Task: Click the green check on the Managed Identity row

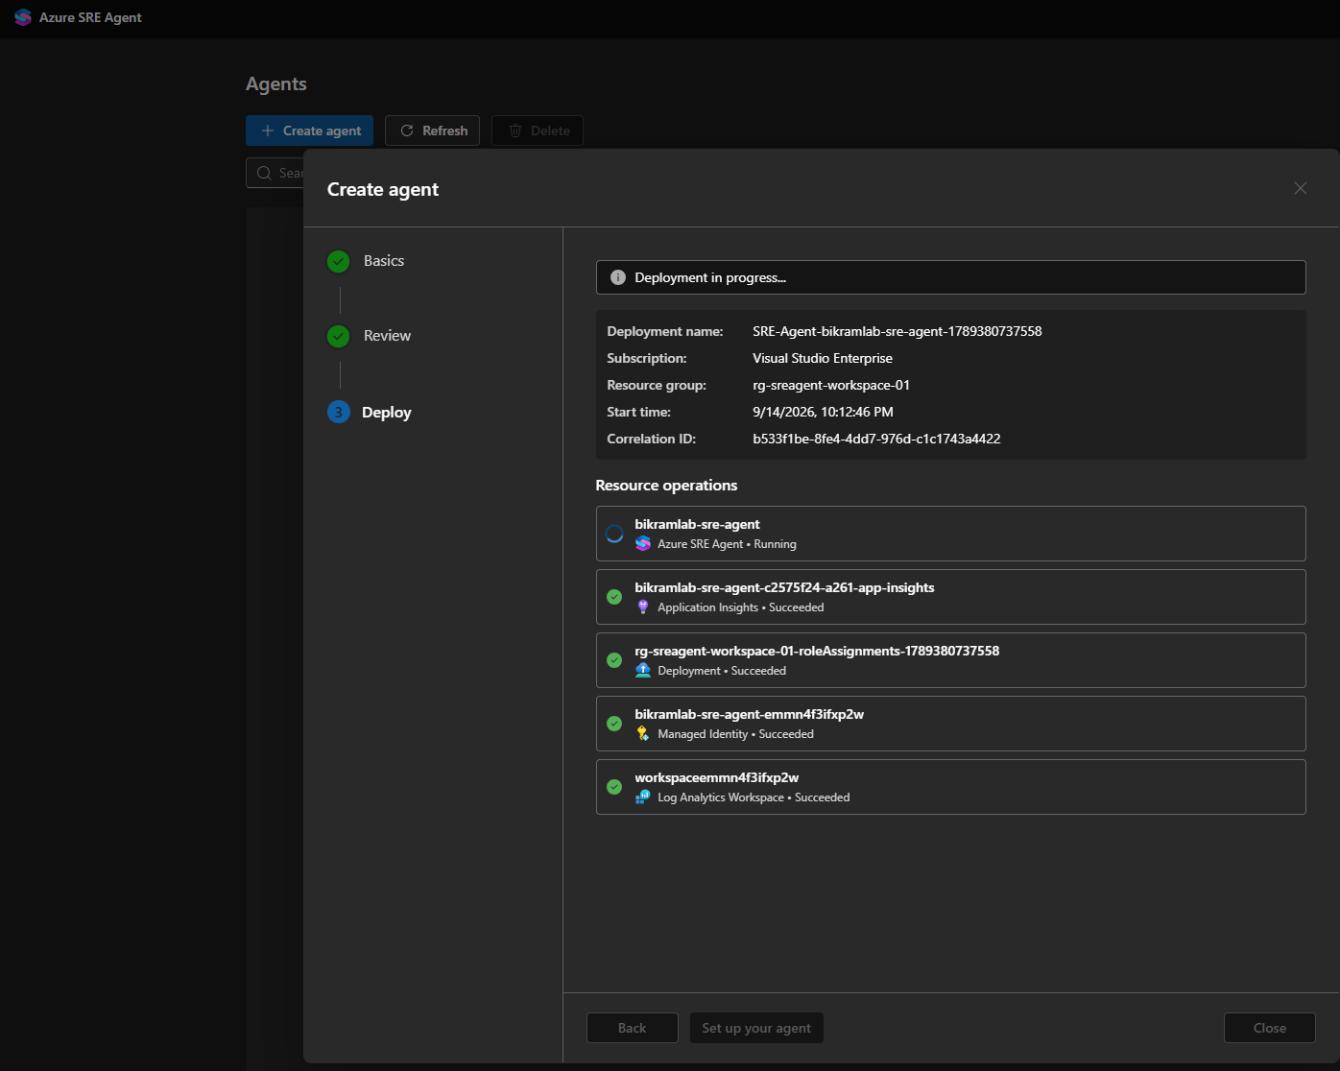Action: pyautogui.click(x=614, y=724)
